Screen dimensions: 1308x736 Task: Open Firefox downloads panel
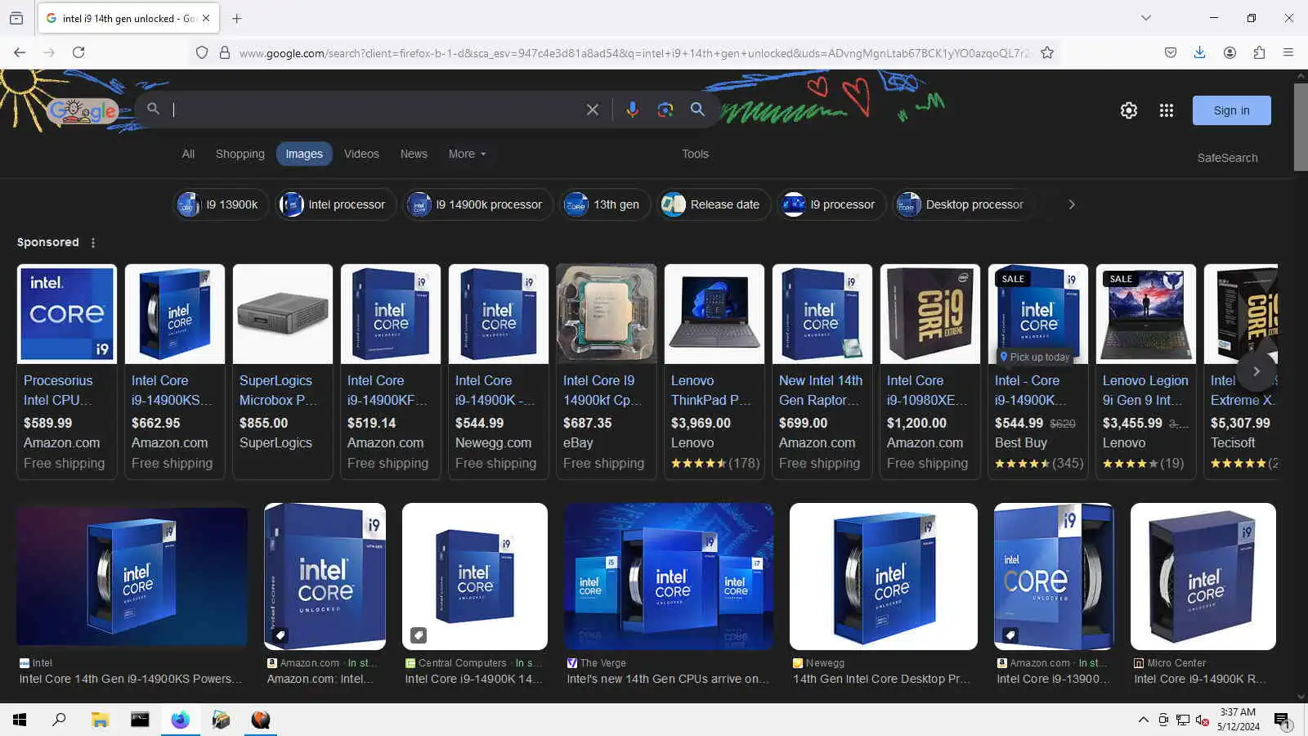[1199, 52]
